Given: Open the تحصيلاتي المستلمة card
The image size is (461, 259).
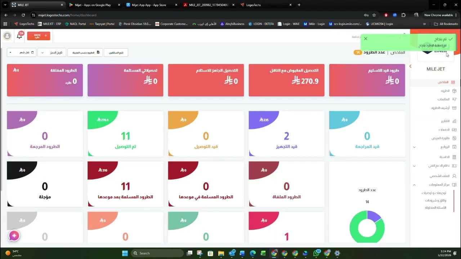Looking at the screenshot, I should (x=125, y=80).
